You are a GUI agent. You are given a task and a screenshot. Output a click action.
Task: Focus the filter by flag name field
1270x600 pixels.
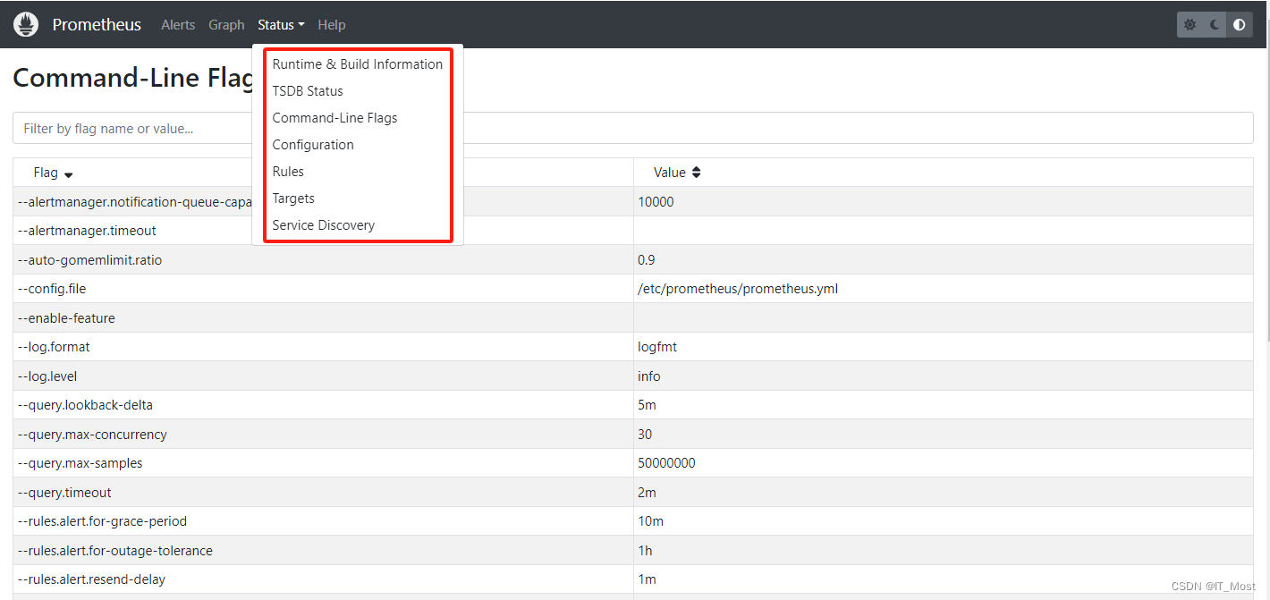click(633, 128)
